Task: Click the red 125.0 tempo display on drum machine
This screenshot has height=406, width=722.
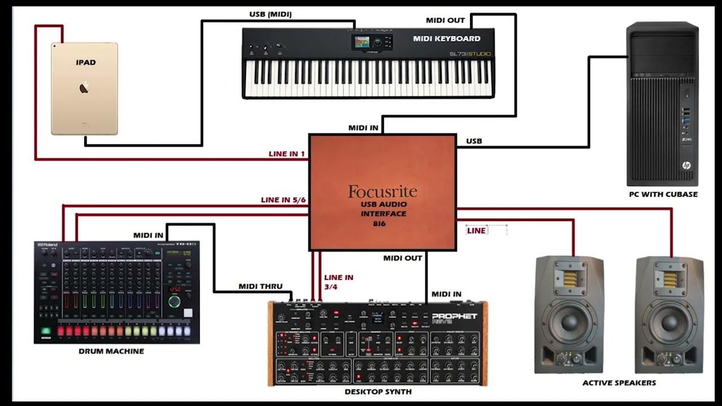Action: click(174, 289)
